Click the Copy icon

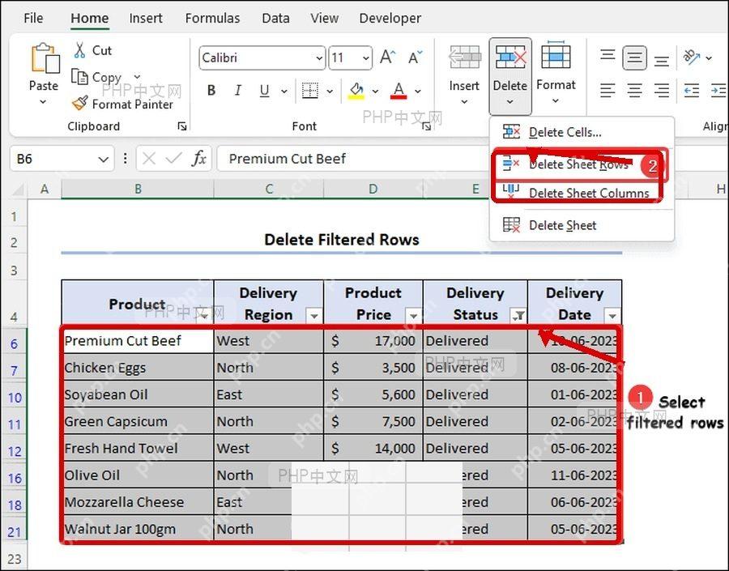pyautogui.click(x=79, y=77)
